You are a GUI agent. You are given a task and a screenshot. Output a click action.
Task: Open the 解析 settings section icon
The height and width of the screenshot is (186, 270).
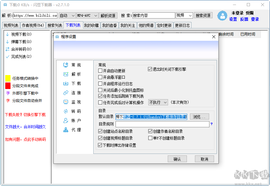pos(65,74)
